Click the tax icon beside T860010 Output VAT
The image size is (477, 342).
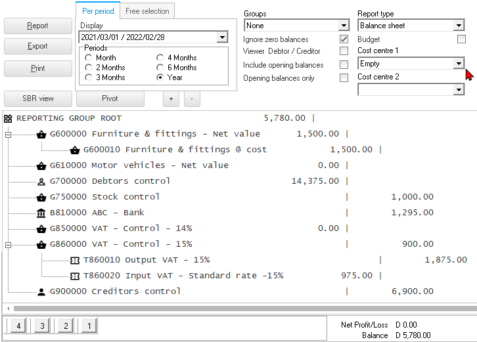point(75,260)
